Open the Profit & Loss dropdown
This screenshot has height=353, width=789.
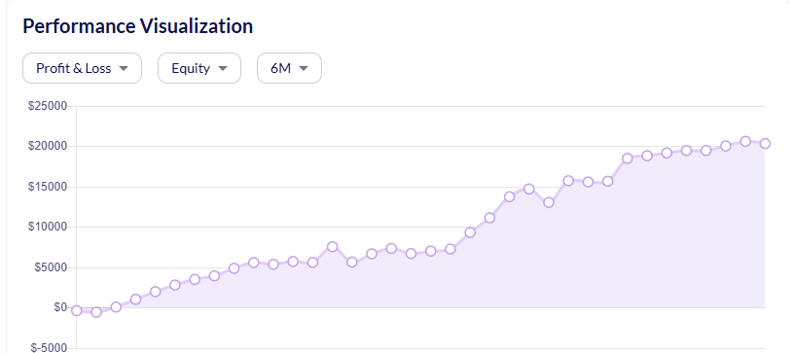(82, 68)
